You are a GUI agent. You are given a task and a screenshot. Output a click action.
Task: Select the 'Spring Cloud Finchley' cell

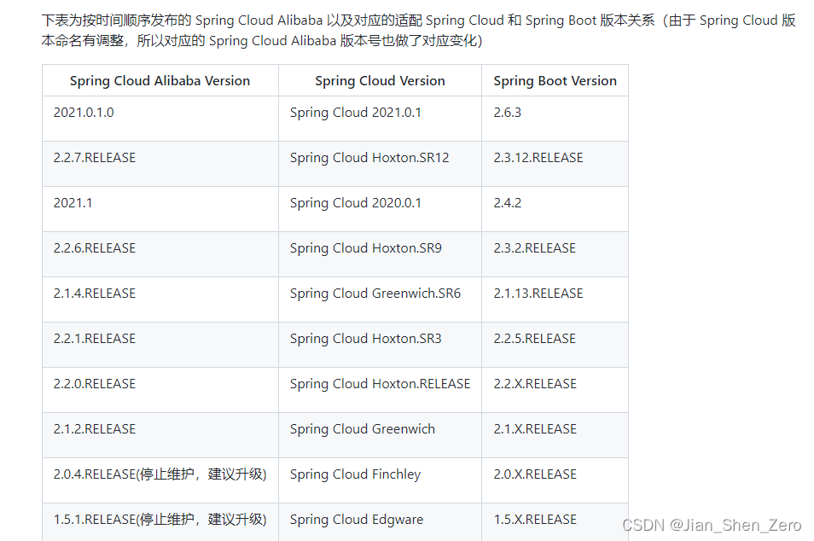(x=380, y=480)
